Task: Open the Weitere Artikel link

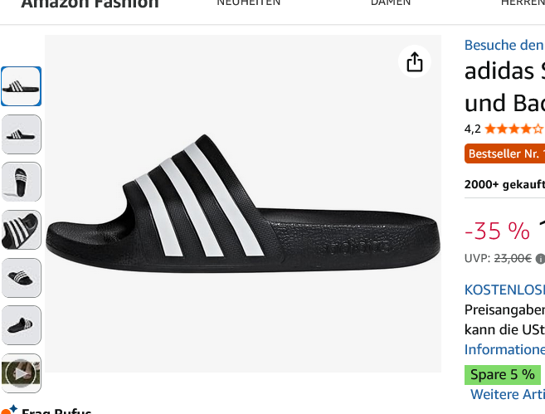Action: click(x=507, y=394)
